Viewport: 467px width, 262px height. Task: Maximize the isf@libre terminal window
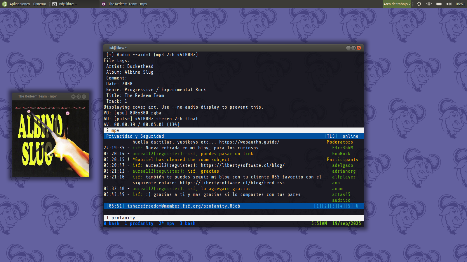coord(353,48)
